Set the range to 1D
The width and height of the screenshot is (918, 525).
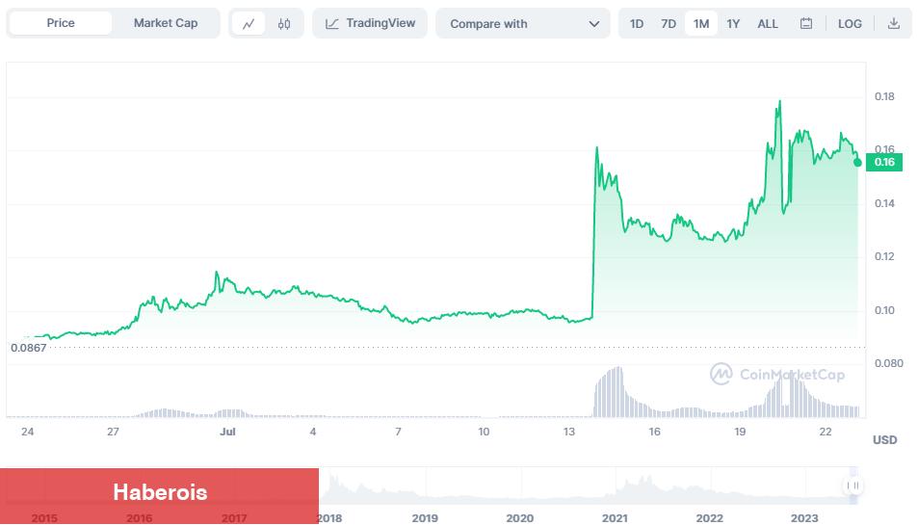click(637, 24)
